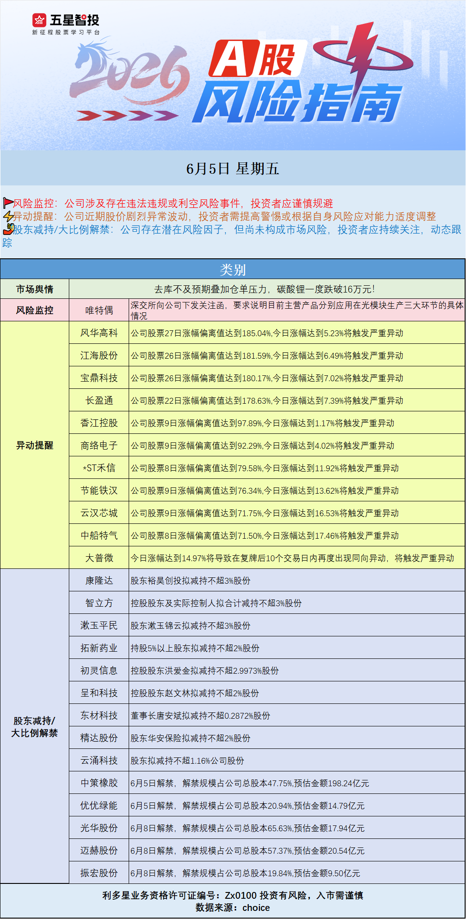Click the 呈和科技 stock name
The width and height of the screenshot is (466, 919).
99,693
